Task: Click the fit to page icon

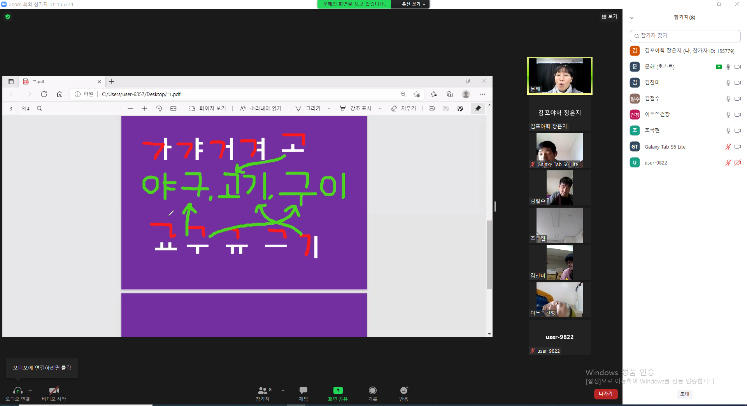Action: pyautogui.click(x=173, y=108)
